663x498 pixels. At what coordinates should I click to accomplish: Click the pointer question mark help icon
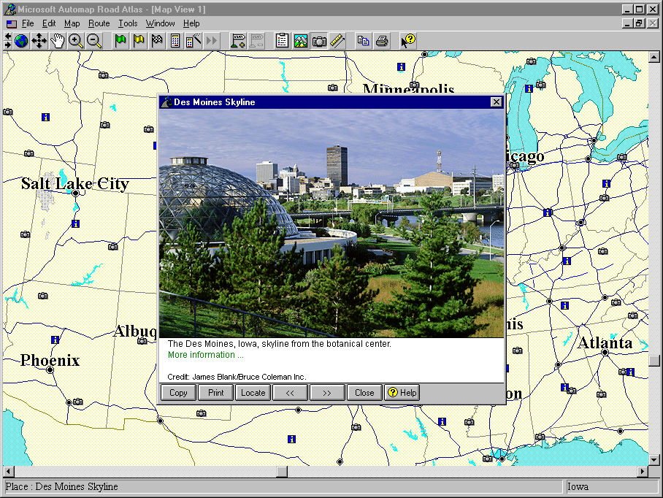[x=408, y=41]
